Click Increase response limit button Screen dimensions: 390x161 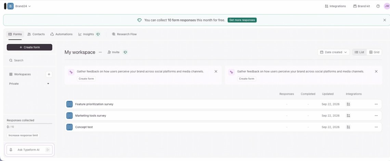pos(23,135)
